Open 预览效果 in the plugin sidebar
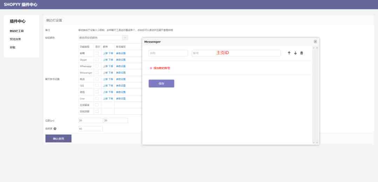This screenshot has width=378, height=182. coord(15,39)
